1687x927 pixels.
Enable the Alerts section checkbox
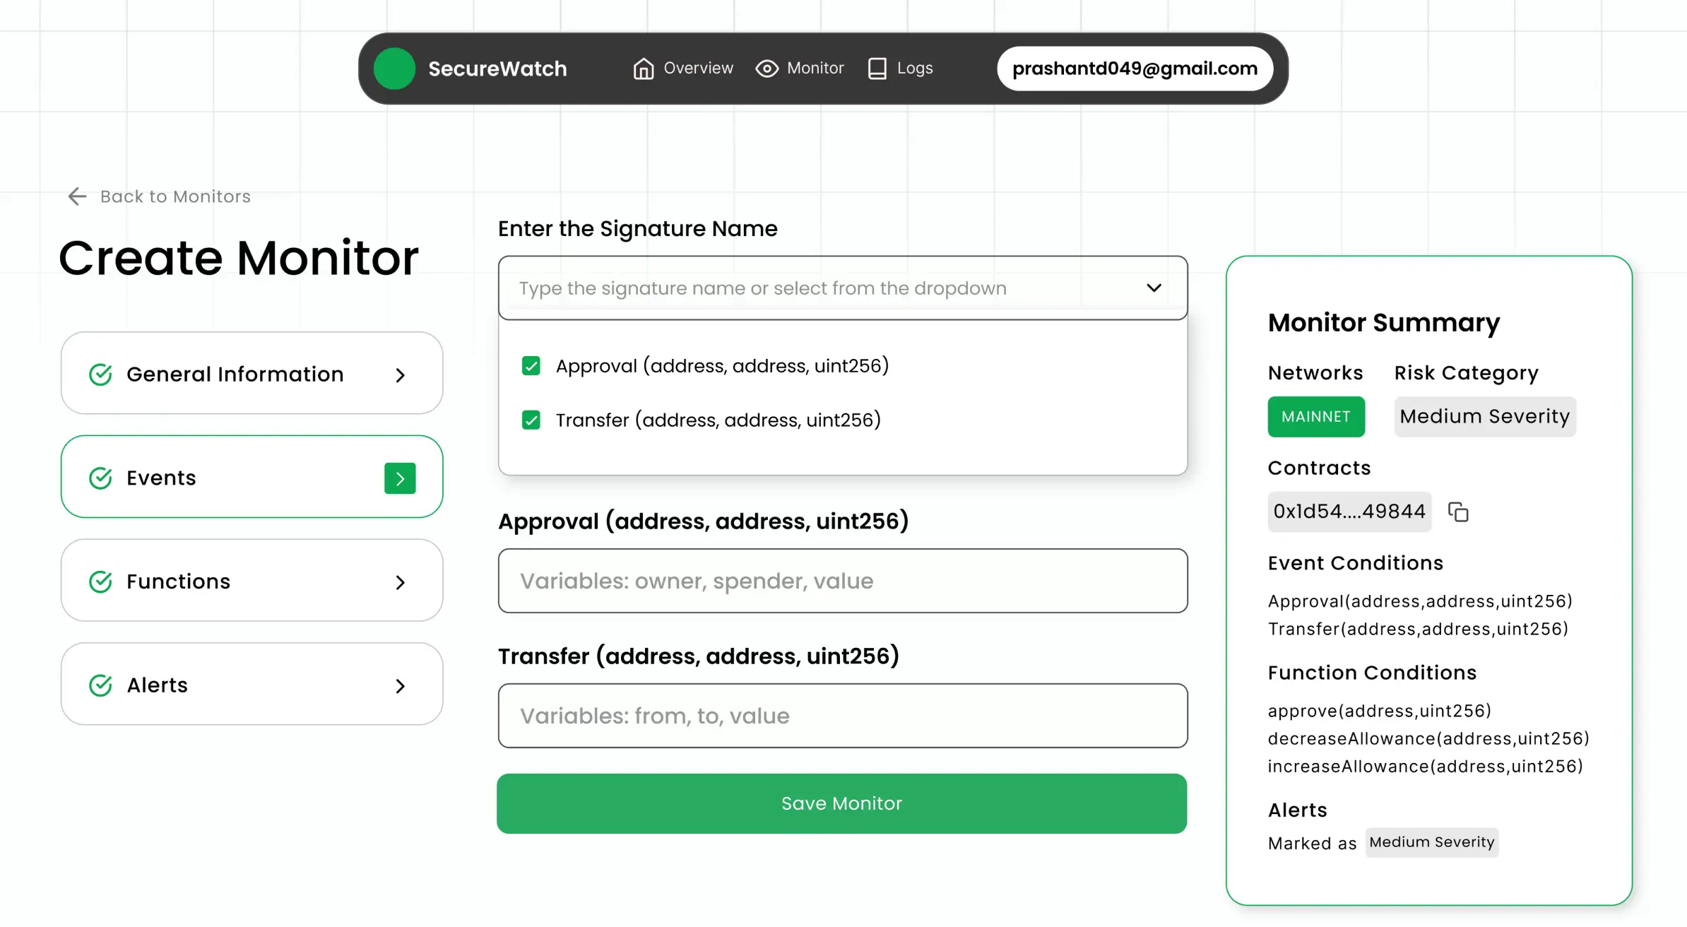[100, 685]
